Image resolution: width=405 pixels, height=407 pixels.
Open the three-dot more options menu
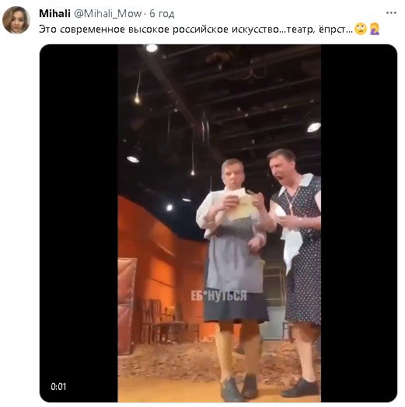tap(391, 12)
